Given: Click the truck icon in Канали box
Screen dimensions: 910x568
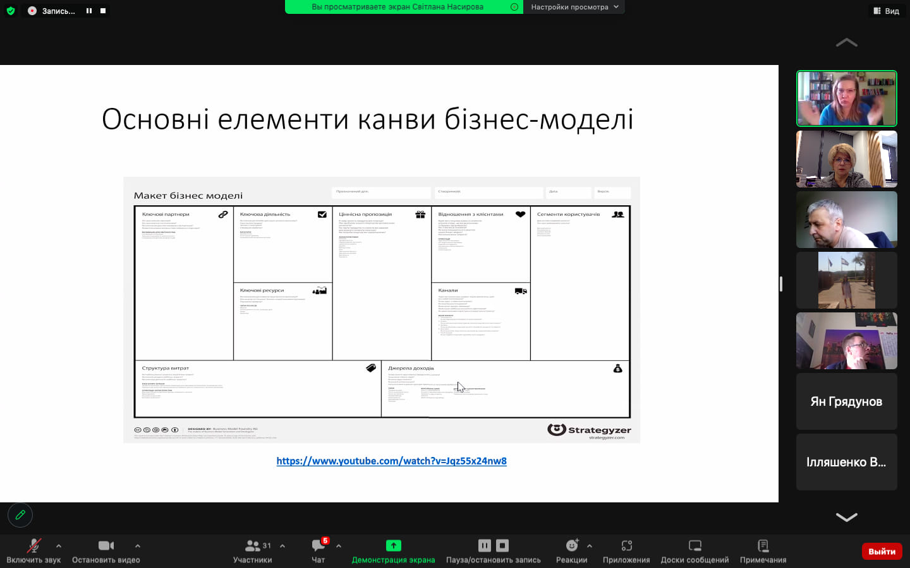Looking at the screenshot, I should (521, 291).
